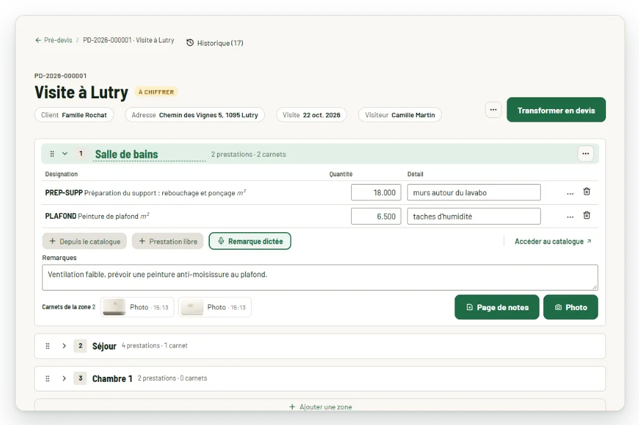Open the Historique (17) log
Image resolution: width=639 pixels, height=425 pixels.
pyautogui.click(x=215, y=43)
